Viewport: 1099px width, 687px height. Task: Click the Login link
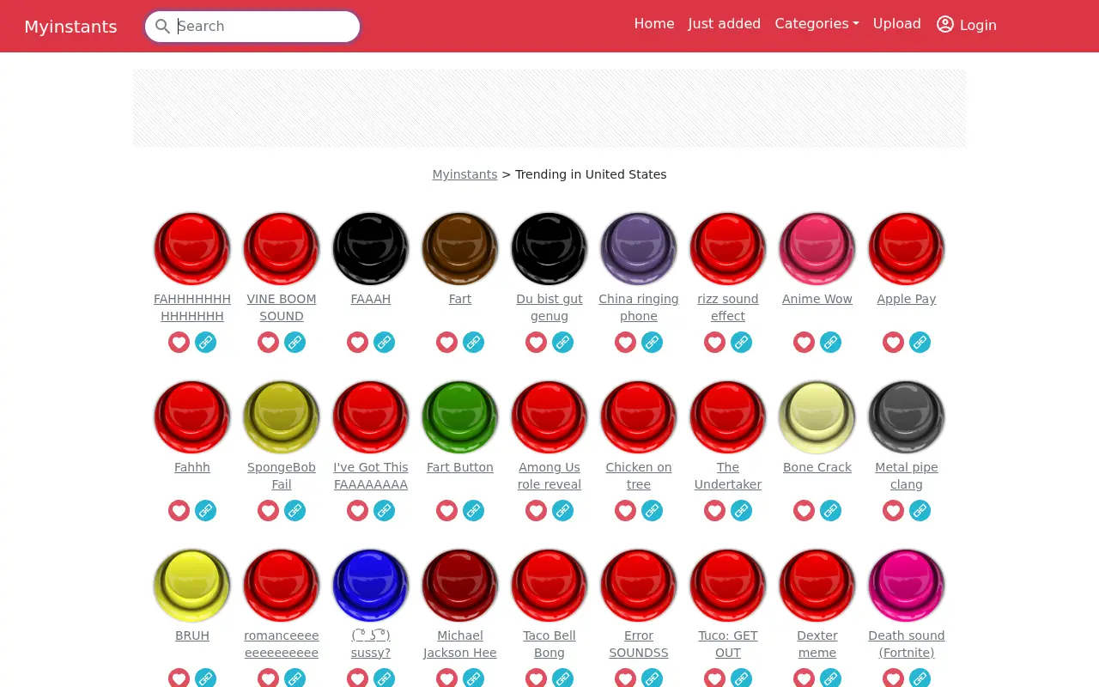click(967, 25)
